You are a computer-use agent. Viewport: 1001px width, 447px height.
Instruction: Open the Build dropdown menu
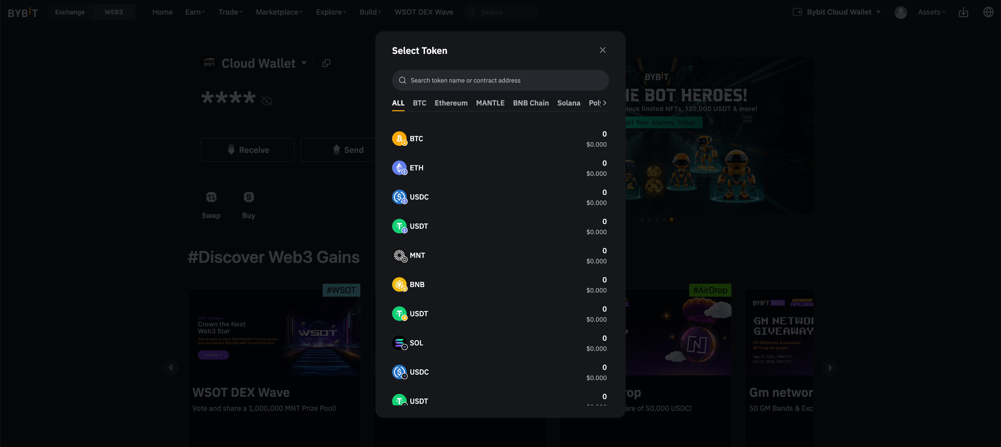tap(370, 12)
